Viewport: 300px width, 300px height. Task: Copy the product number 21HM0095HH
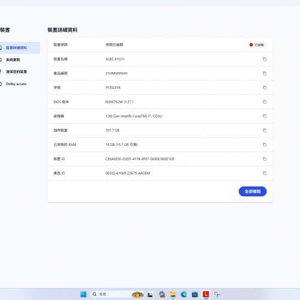pyautogui.click(x=265, y=73)
